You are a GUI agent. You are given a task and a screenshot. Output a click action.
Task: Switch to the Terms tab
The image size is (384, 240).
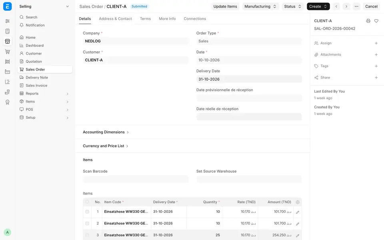[x=145, y=19]
